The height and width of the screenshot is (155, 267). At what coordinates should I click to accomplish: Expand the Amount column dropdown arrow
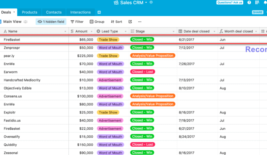coord(92,31)
